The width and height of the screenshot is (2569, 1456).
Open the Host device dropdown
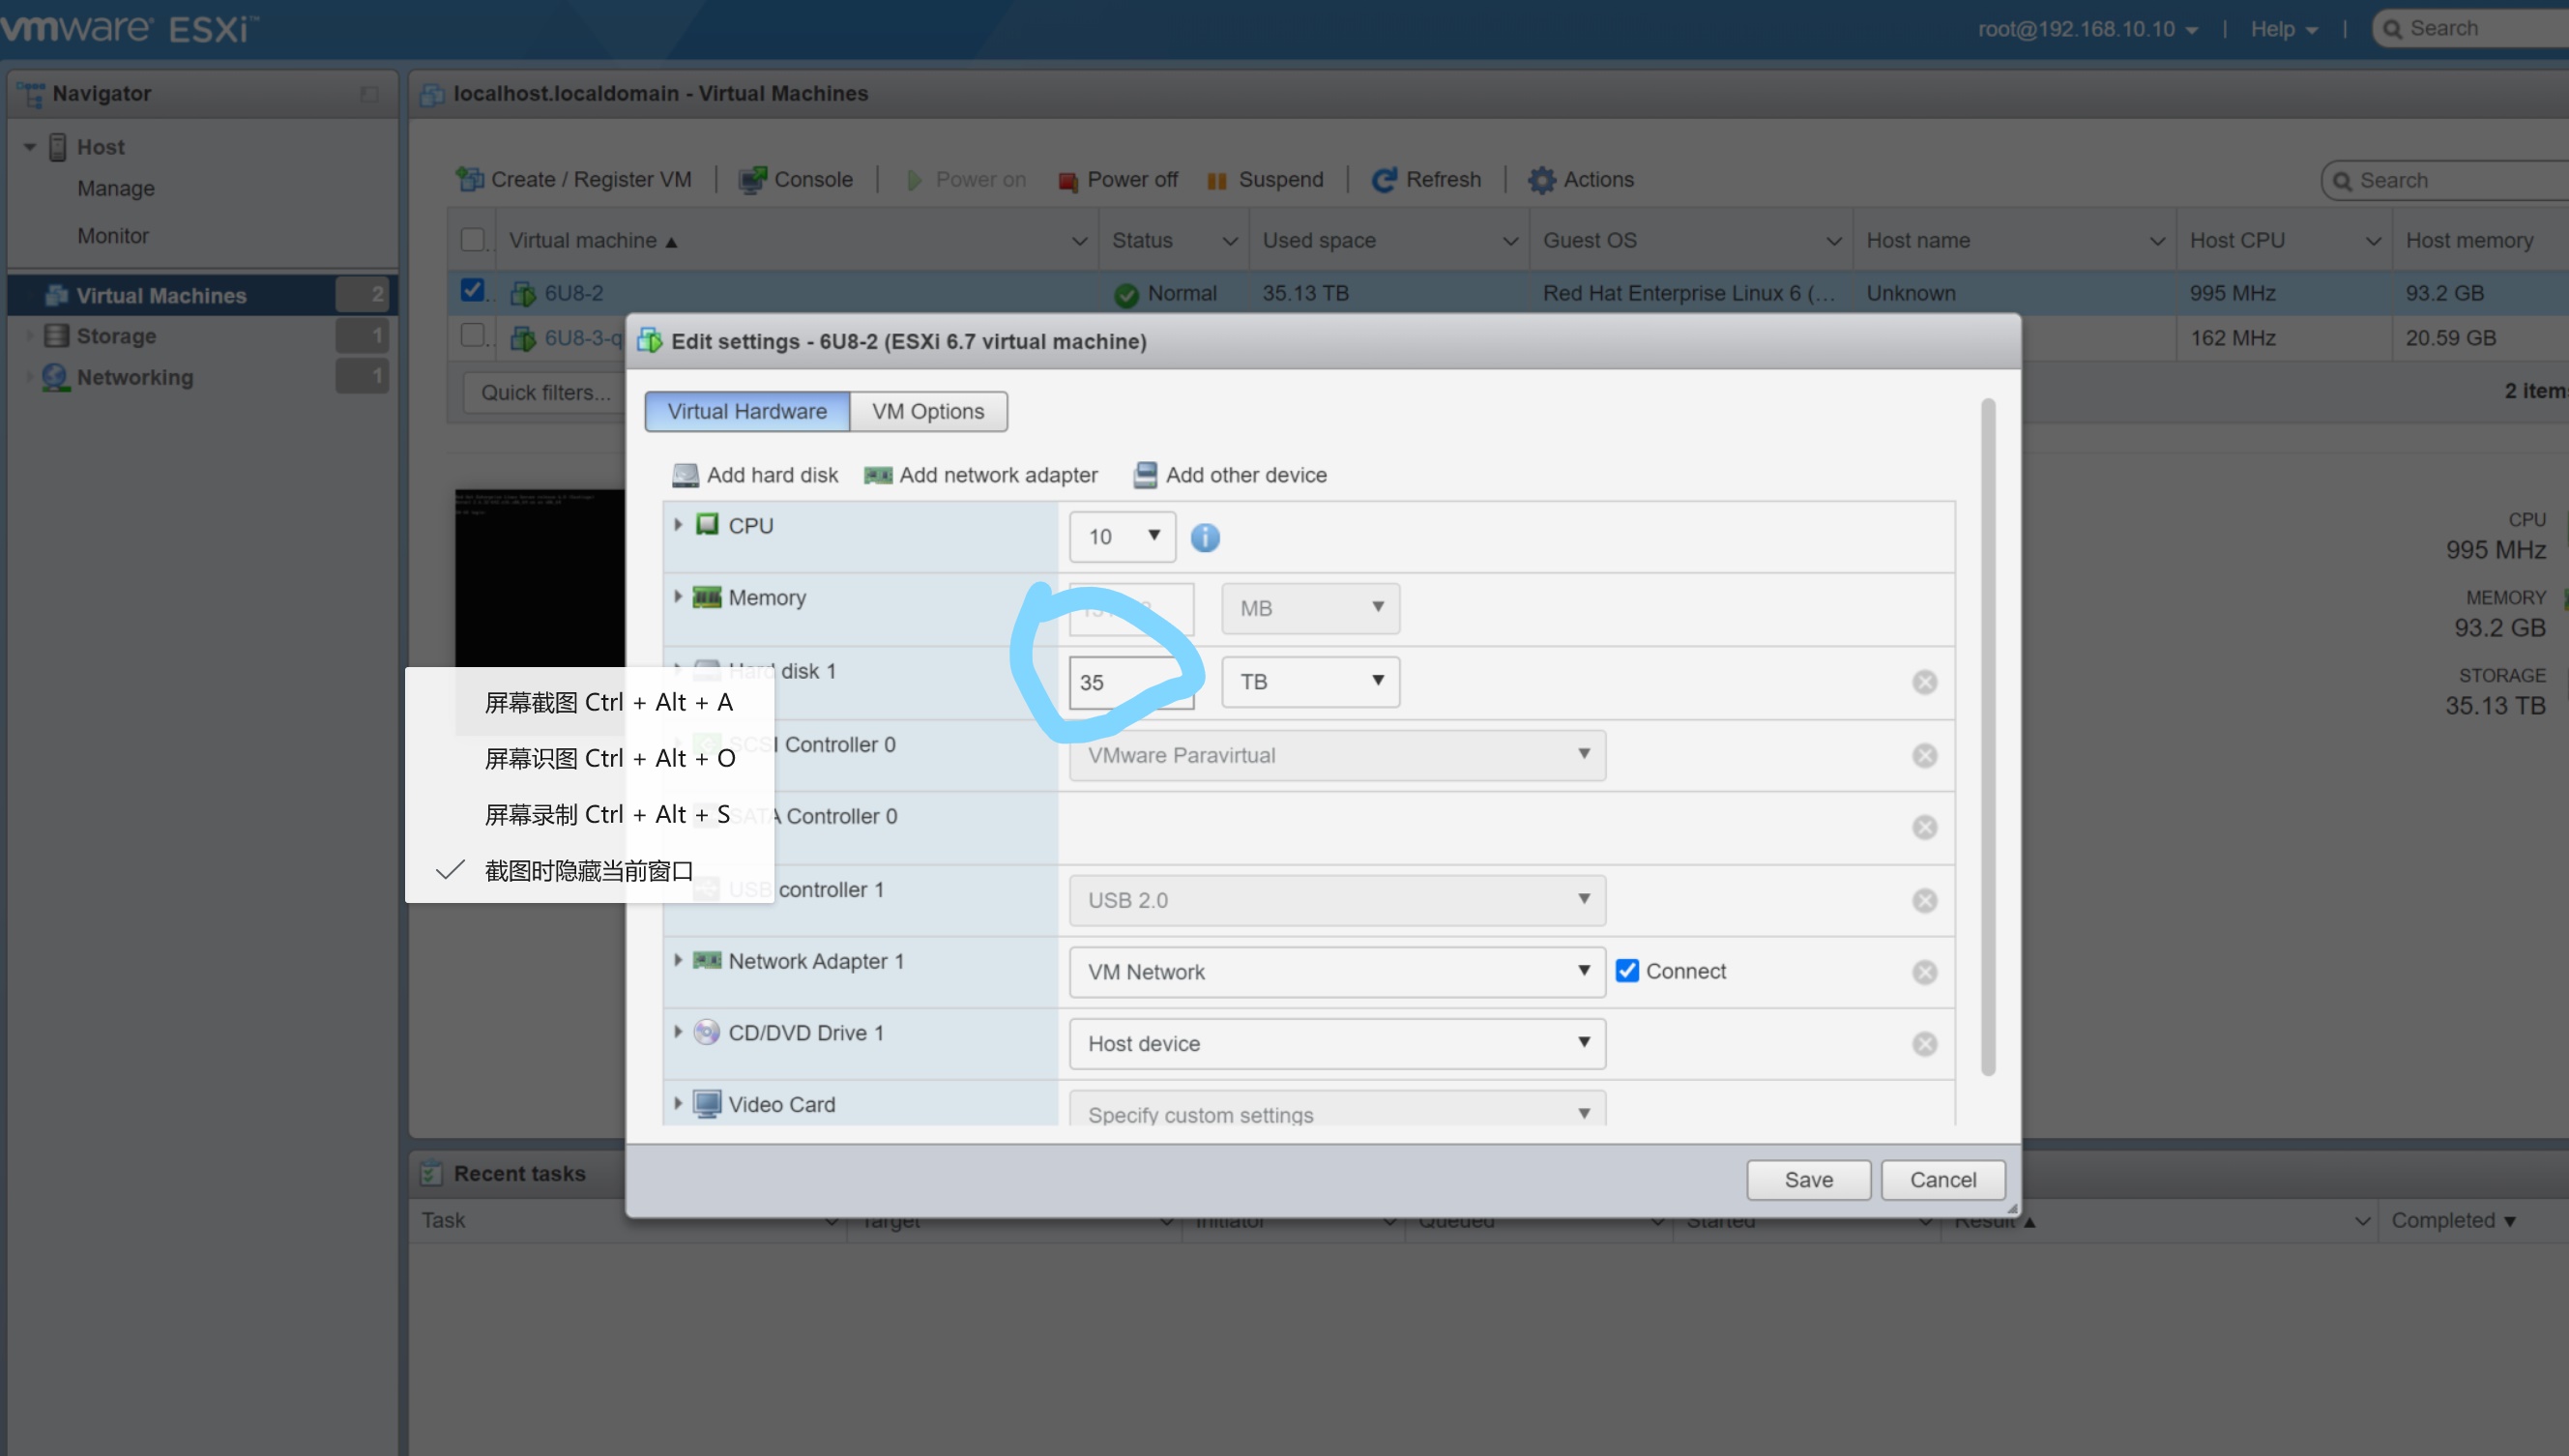1337,1044
